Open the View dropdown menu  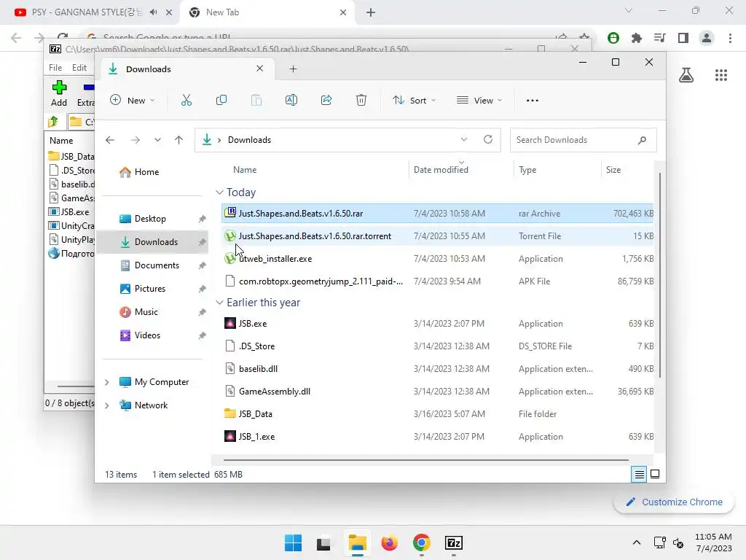click(479, 101)
